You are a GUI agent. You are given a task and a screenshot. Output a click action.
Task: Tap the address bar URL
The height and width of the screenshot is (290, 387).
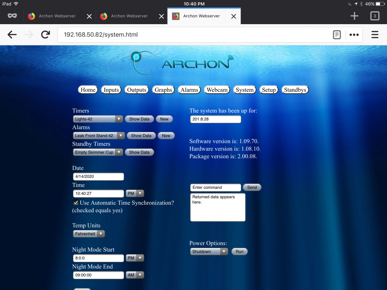point(101,34)
